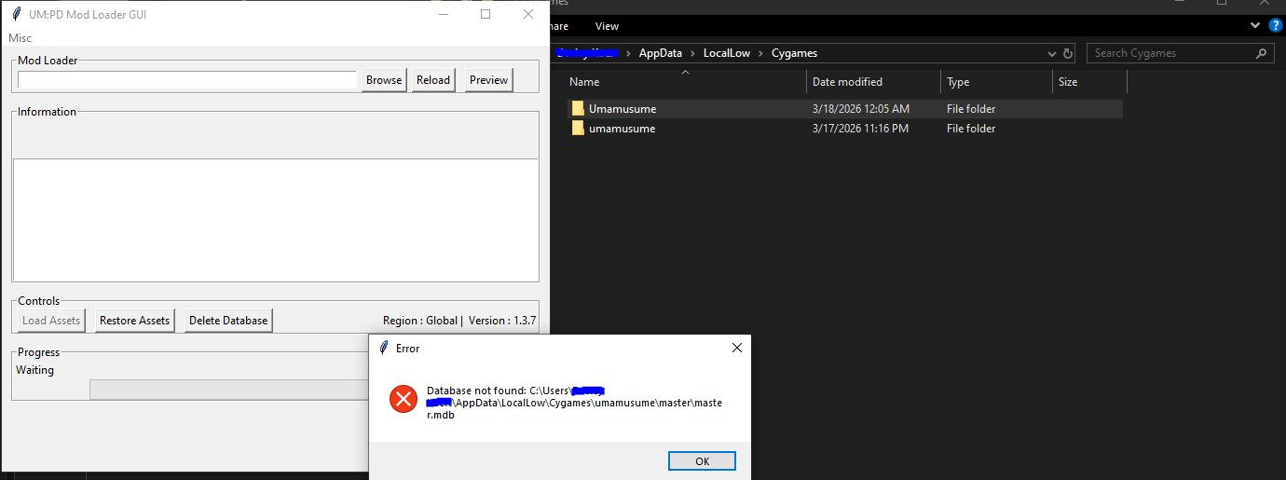The width and height of the screenshot is (1286, 480).
Task: Click AppData in Explorer breadcrumb
Action: pyautogui.click(x=660, y=53)
